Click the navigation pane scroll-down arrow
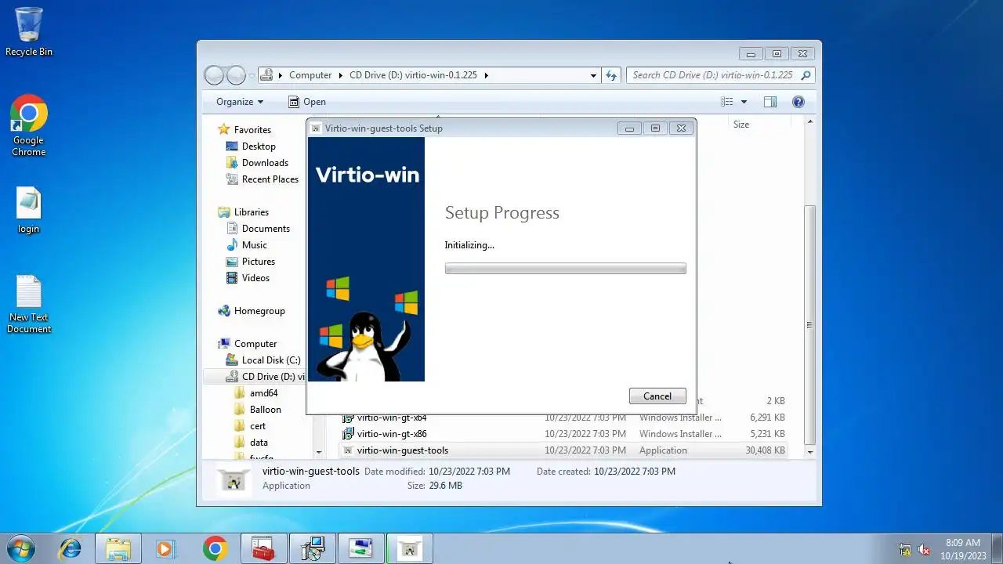Screen dimensions: 1003x564 [x=318, y=452]
